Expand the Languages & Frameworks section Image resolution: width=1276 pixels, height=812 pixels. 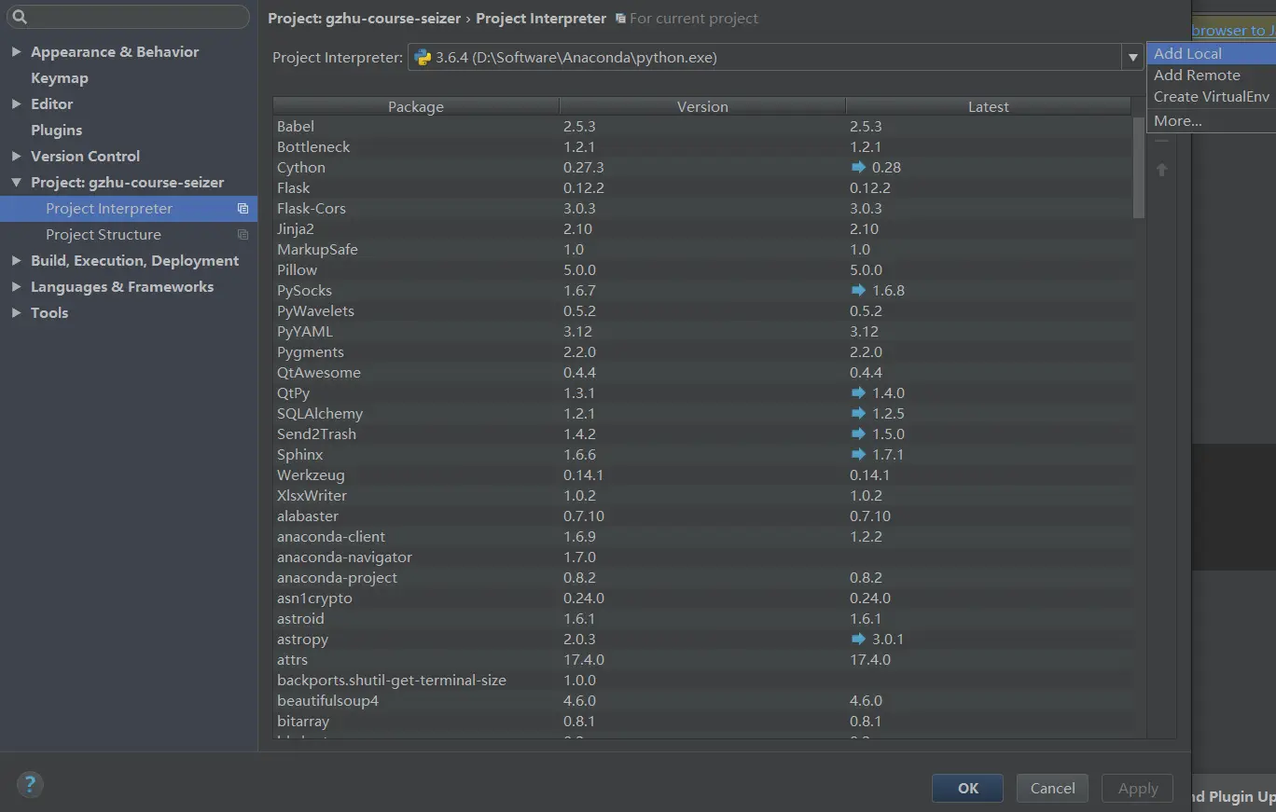[16, 287]
